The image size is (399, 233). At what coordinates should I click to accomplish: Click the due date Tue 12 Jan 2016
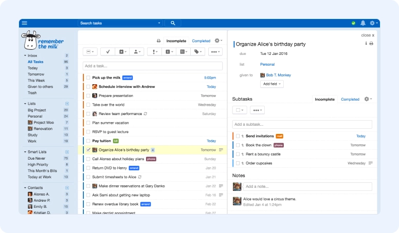tap(274, 53)
